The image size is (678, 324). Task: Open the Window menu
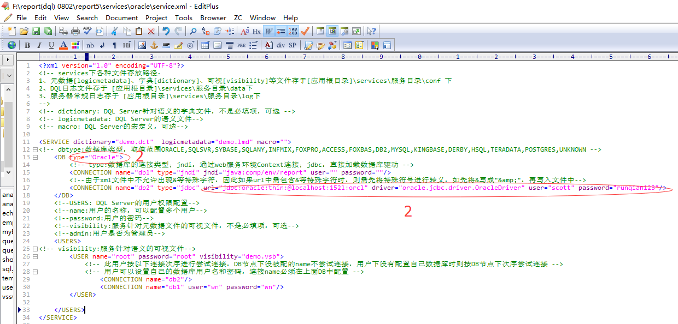(263, 17)
